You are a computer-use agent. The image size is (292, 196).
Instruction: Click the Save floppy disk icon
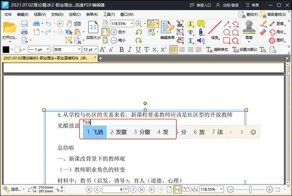(x=25, y=24)
